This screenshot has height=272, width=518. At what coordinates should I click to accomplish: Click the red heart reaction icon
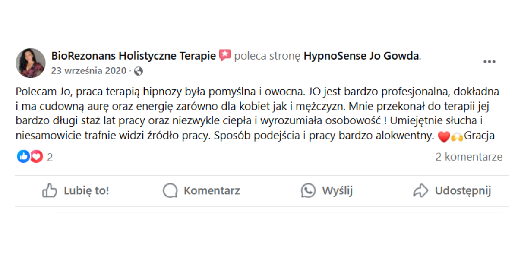[36, 157]
